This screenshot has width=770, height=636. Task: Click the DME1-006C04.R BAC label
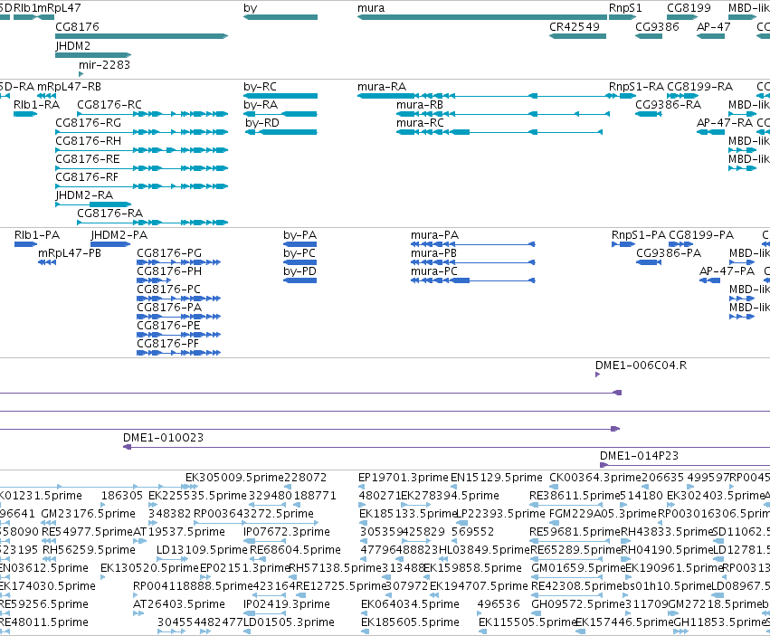(641, 365)
